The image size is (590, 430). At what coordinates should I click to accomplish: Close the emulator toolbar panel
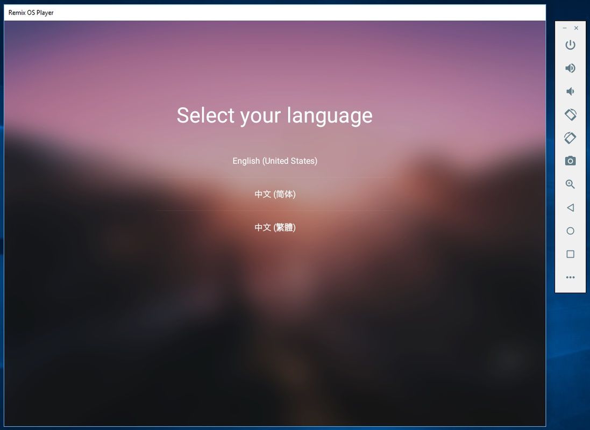click(x=576, y=28)
